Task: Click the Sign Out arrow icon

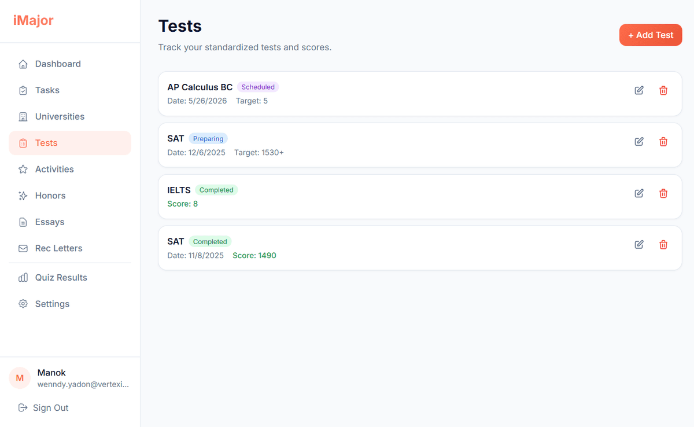Action: coord(22,407)
